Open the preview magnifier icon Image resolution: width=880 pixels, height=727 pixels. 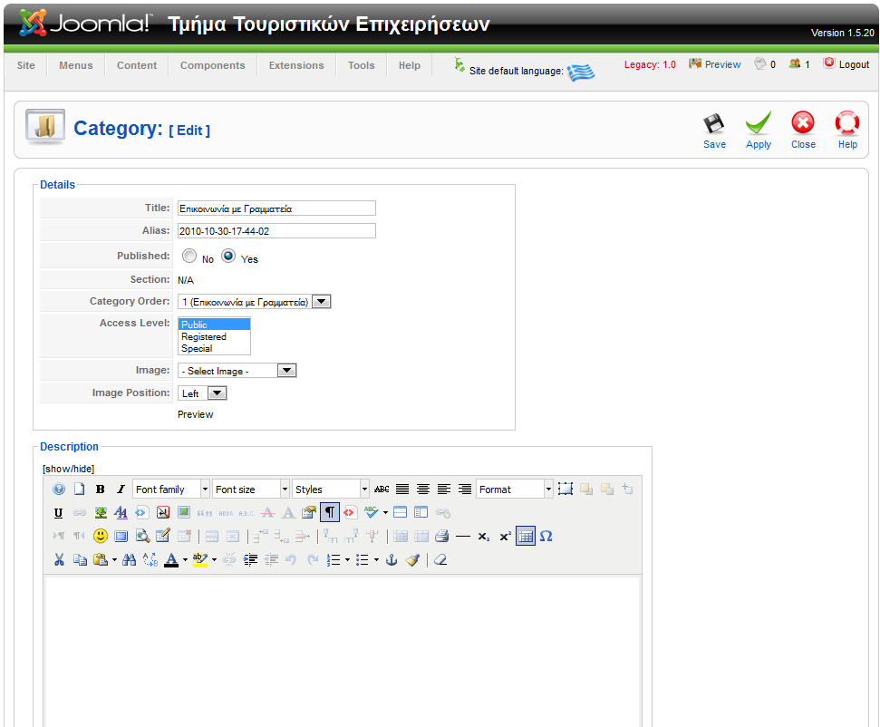coord(142,536)
